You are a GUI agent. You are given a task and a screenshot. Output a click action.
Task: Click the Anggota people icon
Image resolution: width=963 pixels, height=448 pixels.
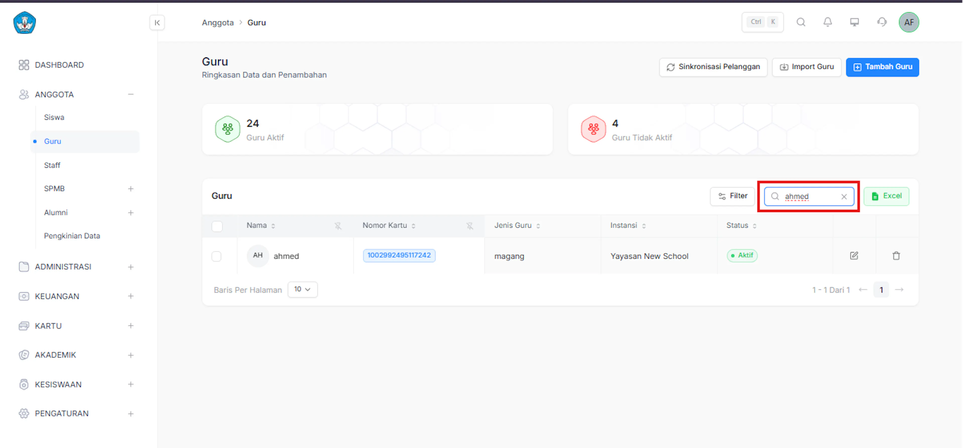click(x=24, y=94)
